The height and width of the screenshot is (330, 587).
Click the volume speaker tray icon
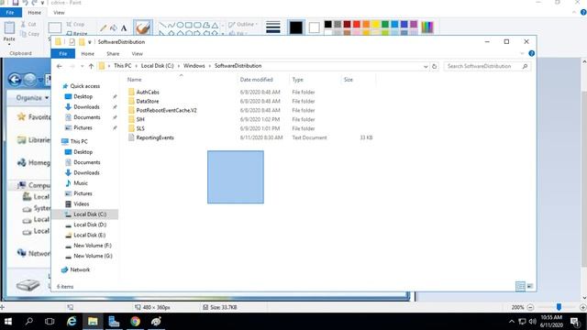coord(532,322)
